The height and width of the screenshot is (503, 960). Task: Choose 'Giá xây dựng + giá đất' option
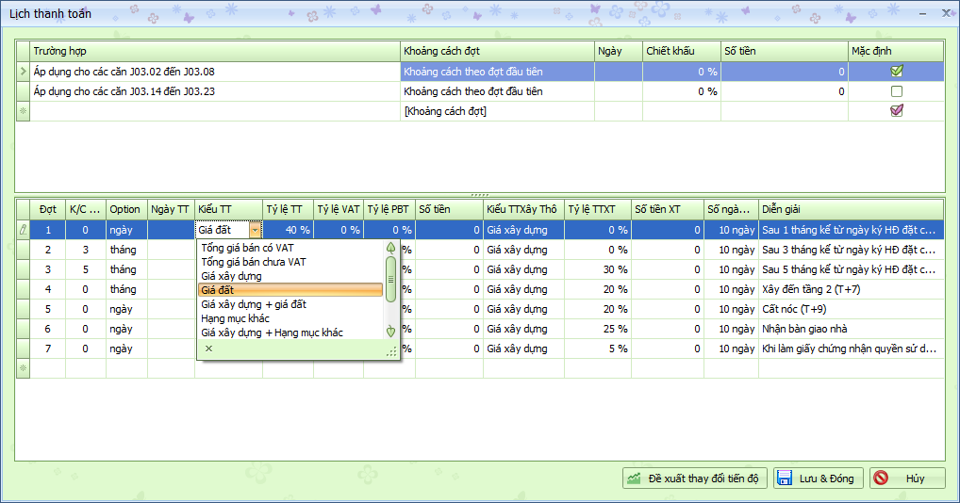pos(254,304)
